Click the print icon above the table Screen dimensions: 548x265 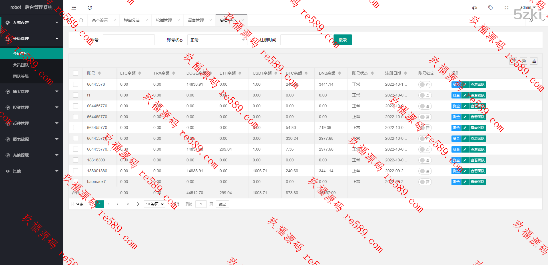[x=523, y=61]
